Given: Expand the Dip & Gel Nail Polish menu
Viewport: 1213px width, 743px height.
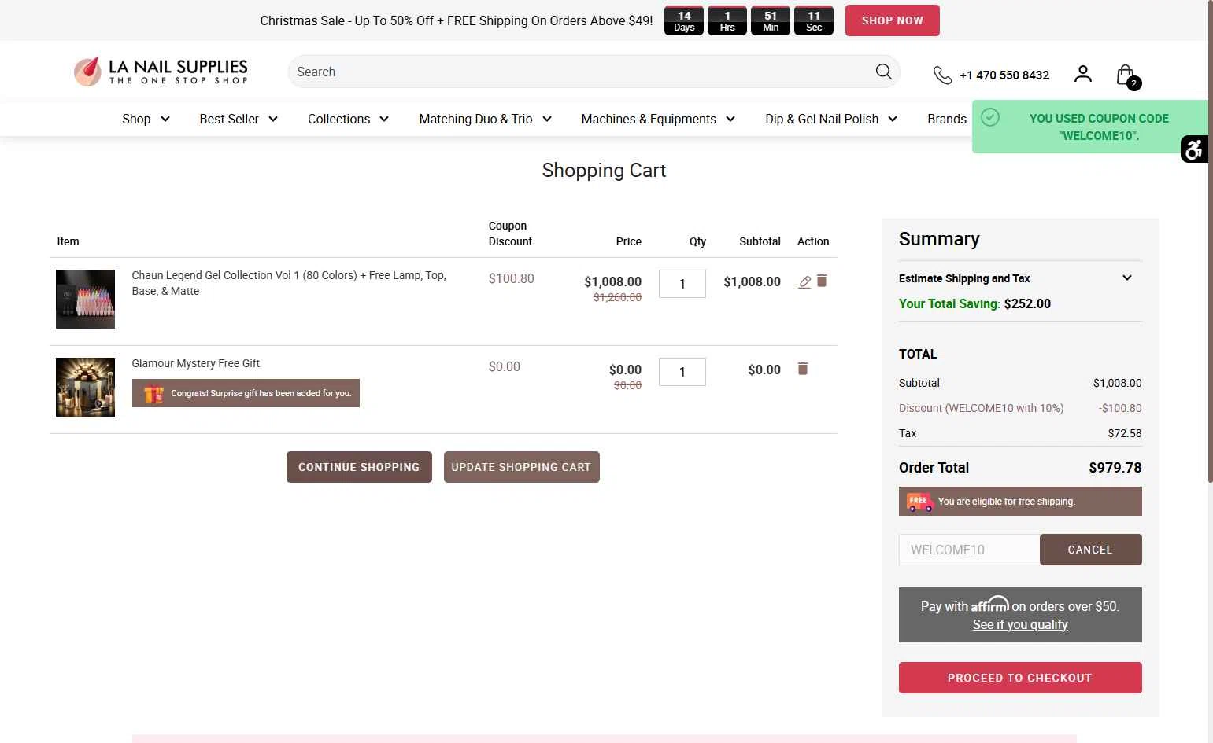Looking at the screenshot, I should pos(831,119).
